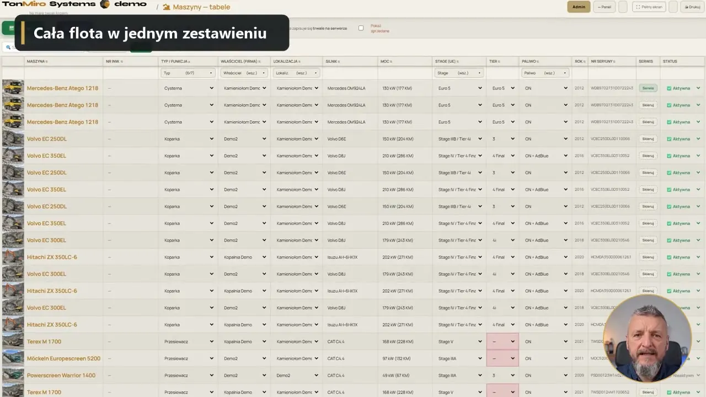Sort by the NR SERYJNY column header
Screen dimensions: 706x397
(x=602, y=61)
